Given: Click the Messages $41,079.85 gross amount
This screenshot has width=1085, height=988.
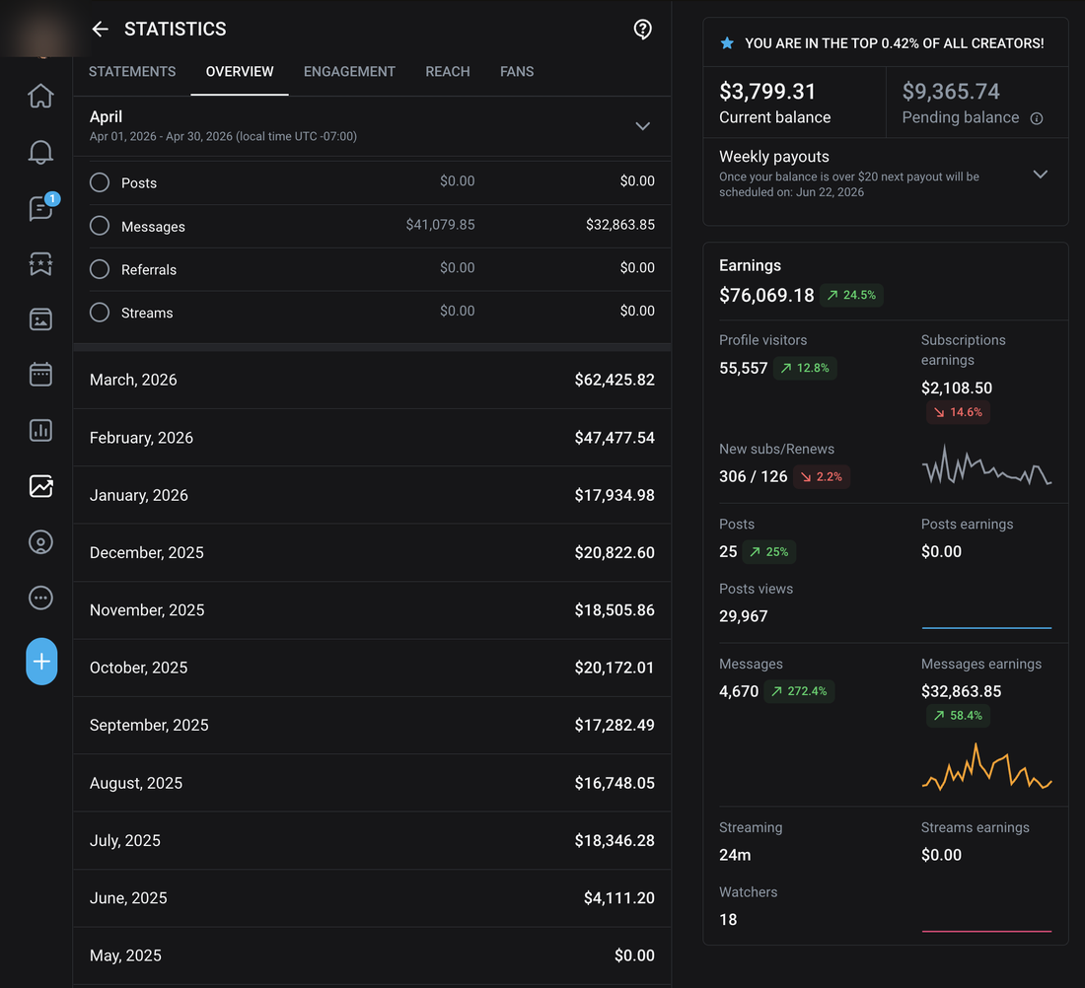Looking at the screenshot, I should coord(440,224).
